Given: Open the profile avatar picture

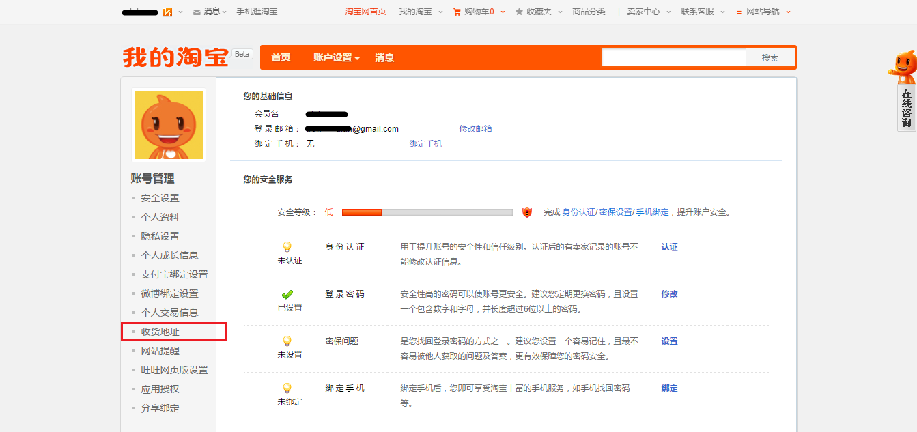Looking at the screenshot, I should [169, 125].
